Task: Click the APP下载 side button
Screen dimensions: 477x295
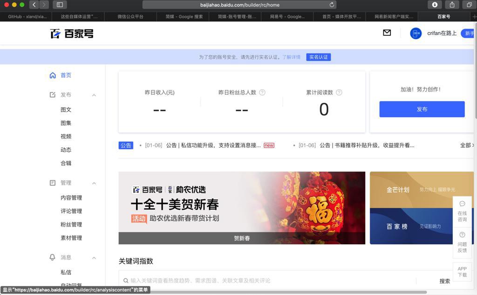Action: pos(462,272)
